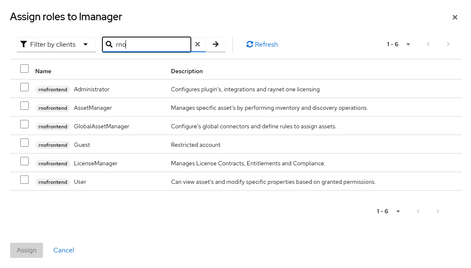Viewport: 471px width, 268px height.
Task: Check the Administrator role checkbox
Action: pyautogui.click(x=24, y=88)
